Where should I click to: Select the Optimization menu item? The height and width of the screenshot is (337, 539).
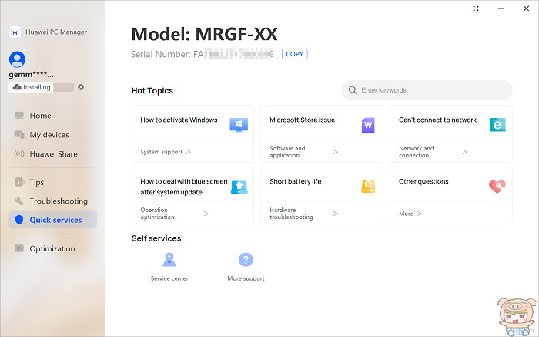tap(53, 248)
